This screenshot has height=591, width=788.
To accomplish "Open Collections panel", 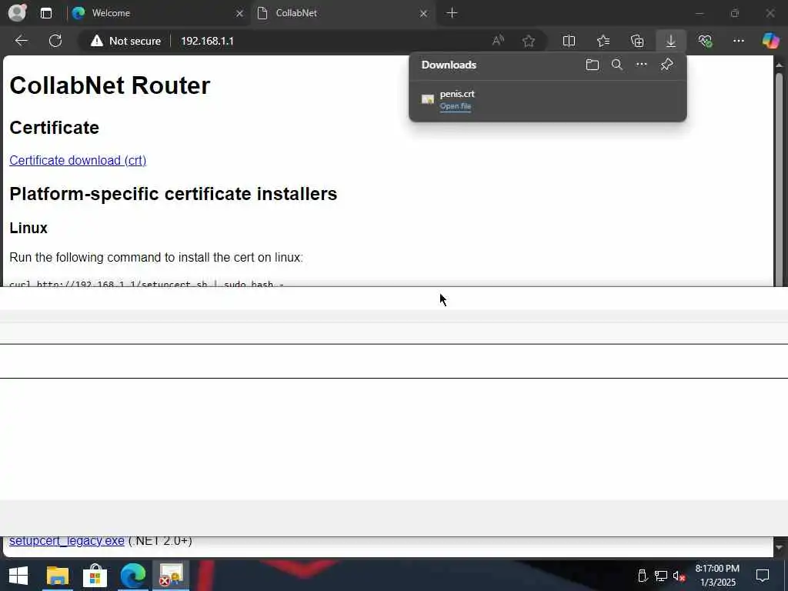I will (x=636, y=41).
